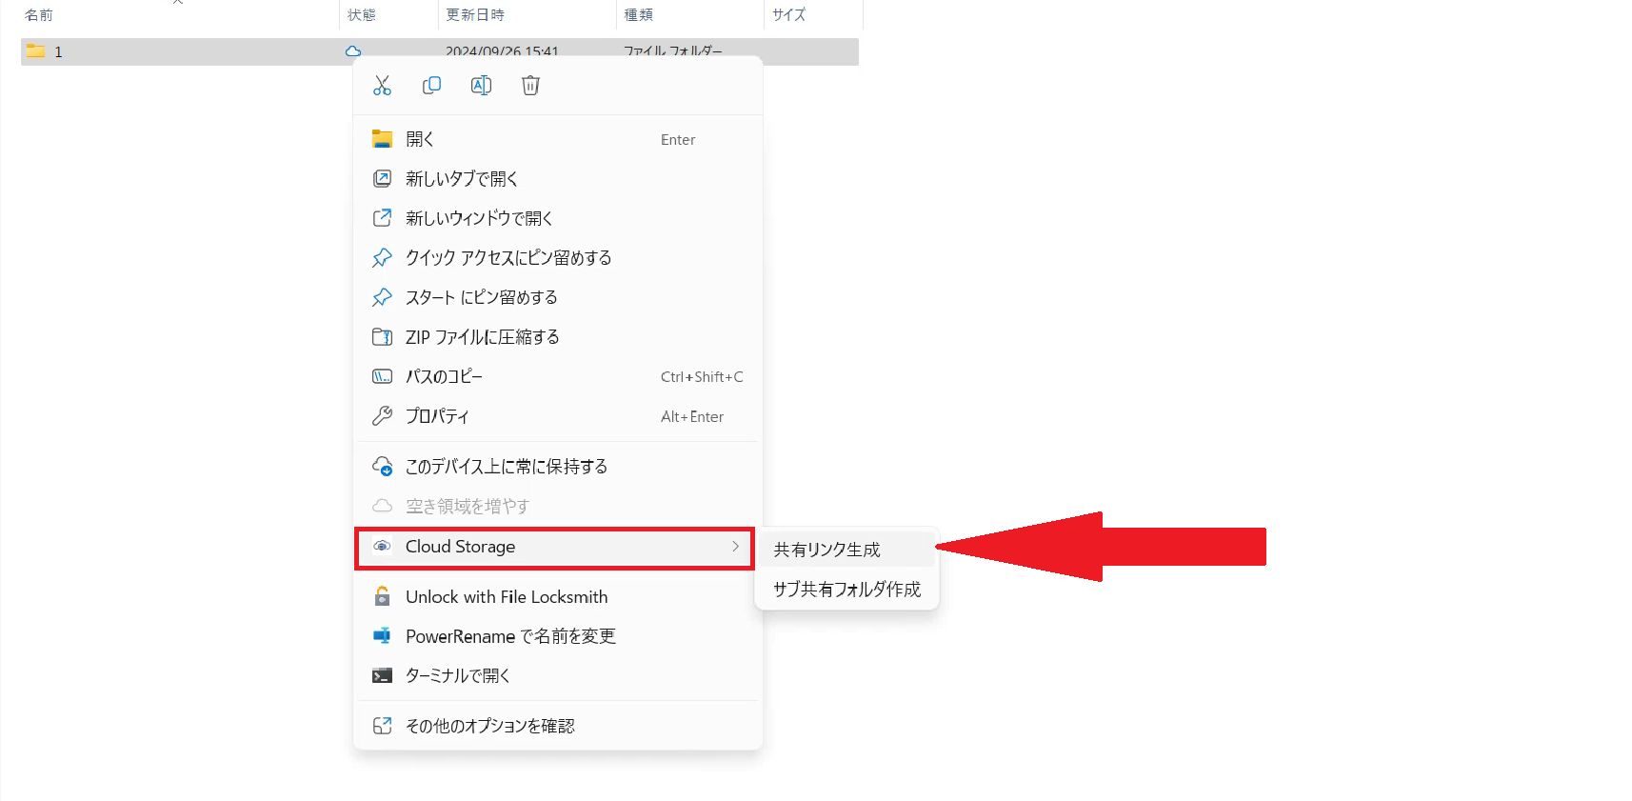Choose 新しいタブで開く
The height and width of the screenshot is (801, 1632).
click(x=557, y=179)
